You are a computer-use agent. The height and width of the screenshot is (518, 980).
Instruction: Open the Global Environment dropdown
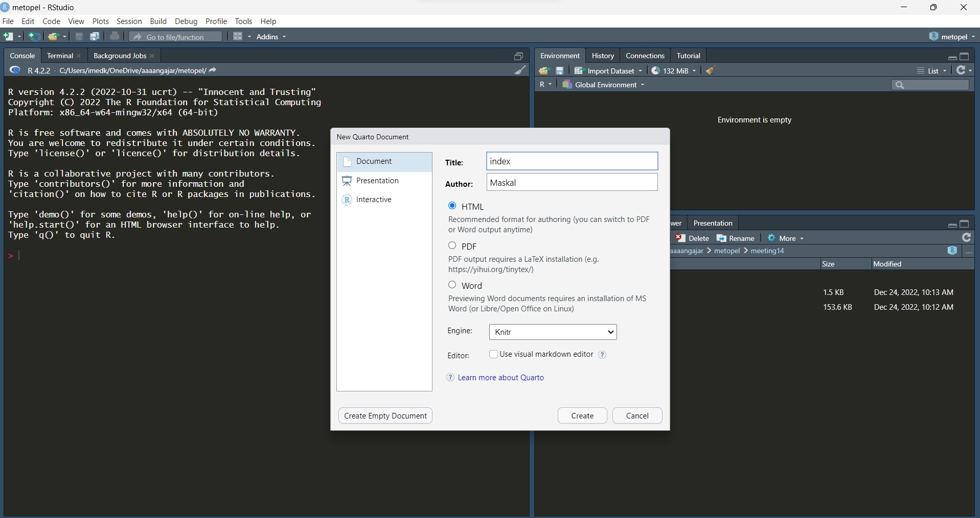point(605,85)
